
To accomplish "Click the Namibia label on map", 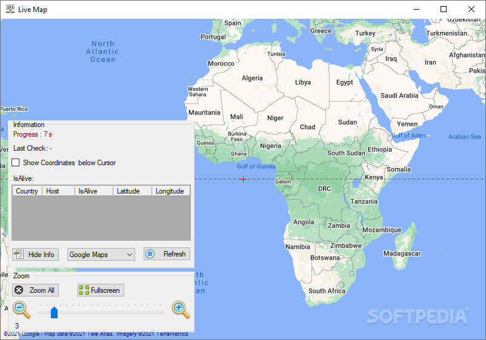I will point(298,247).
